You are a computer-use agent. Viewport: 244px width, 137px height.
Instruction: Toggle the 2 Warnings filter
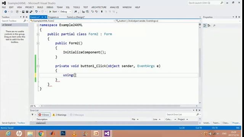(x=59, y=115)
